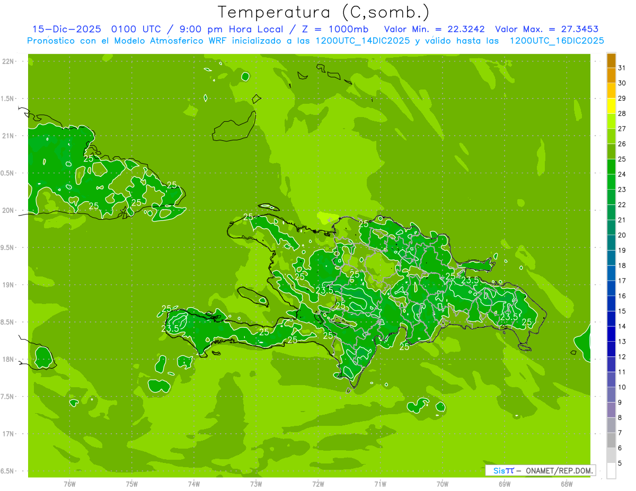The height and width of the screenshot is (491, 636).
Task: Click the color scale label '12'
Action: pos(622,357)
